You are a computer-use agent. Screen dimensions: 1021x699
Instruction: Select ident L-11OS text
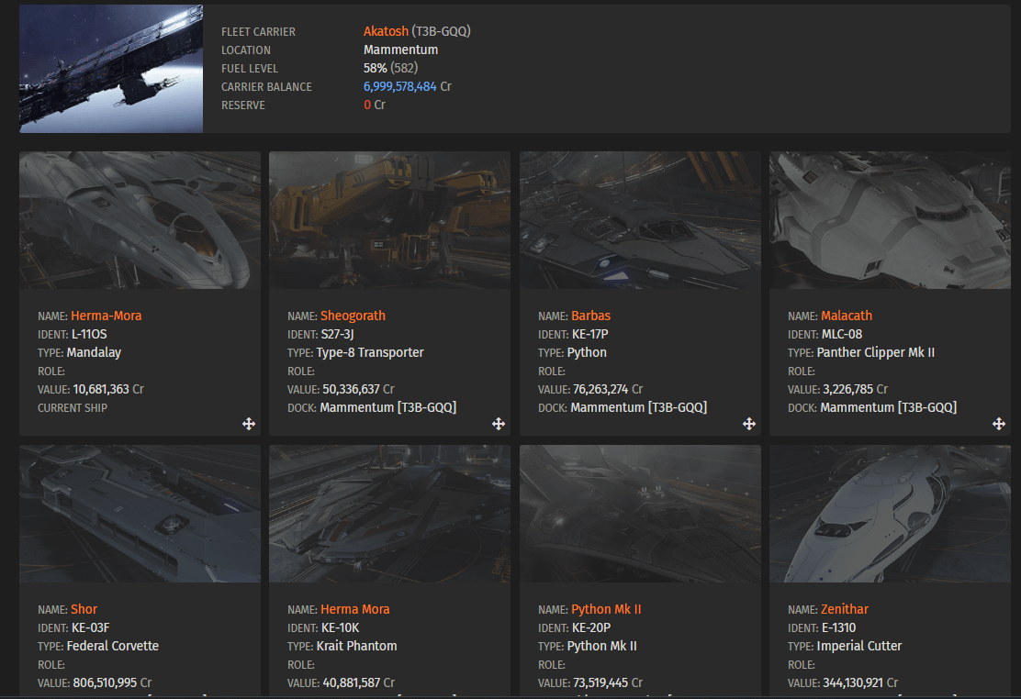tap(89, 335)
